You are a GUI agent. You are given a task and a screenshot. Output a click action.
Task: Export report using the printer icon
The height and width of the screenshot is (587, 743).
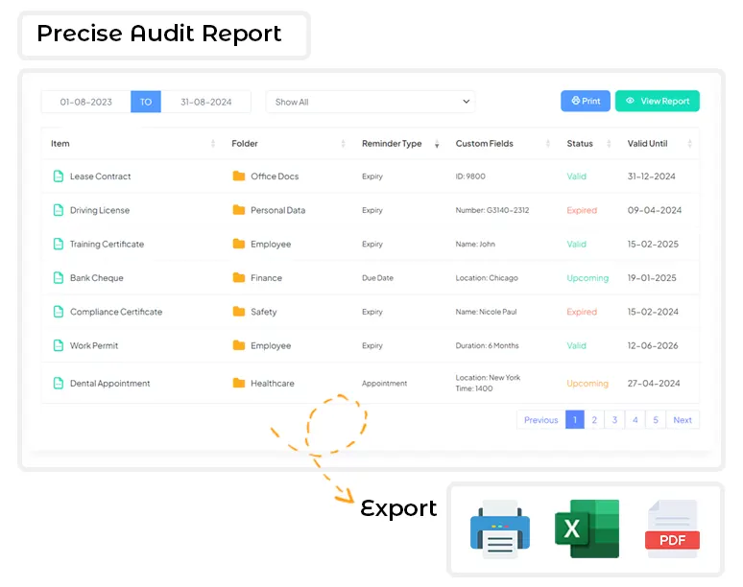click(500, 528)
